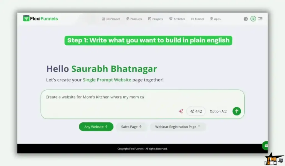Open Apps from the top navigation

[215, 19]
